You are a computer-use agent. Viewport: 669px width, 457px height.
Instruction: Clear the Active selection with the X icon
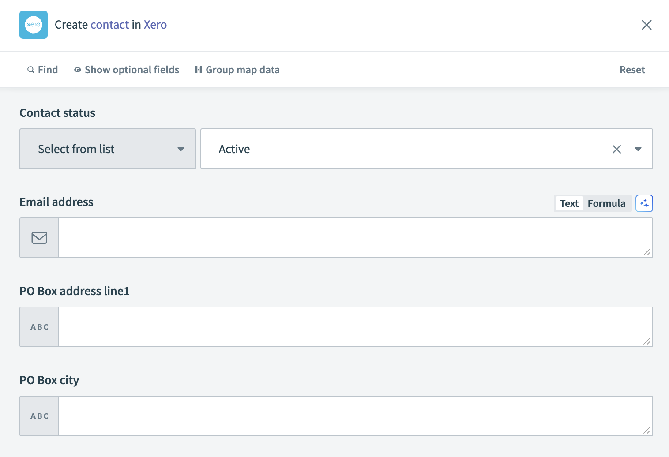click(616, 149)
